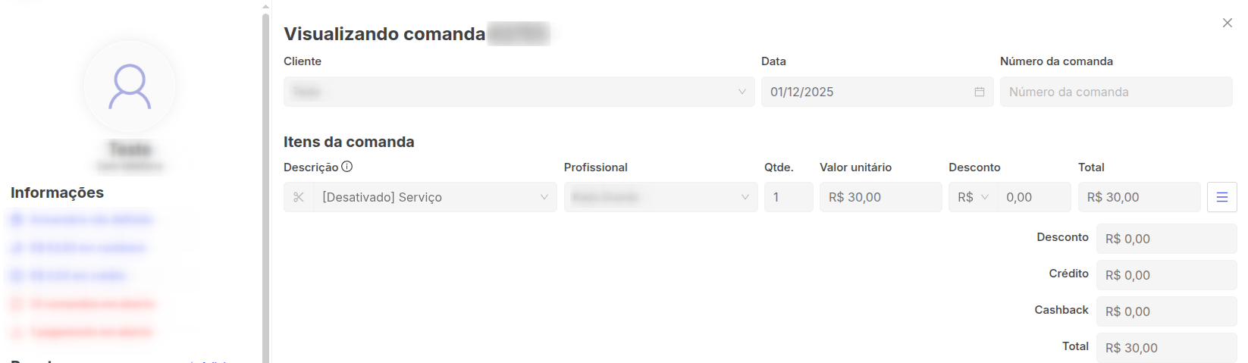The height and width of the screenshot is (363, 1248).
Task: Focus the Número da comanda input
Action: (1115, 92)
